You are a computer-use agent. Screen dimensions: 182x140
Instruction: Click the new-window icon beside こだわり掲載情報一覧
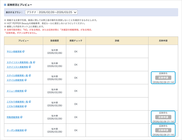click(30, 102)
